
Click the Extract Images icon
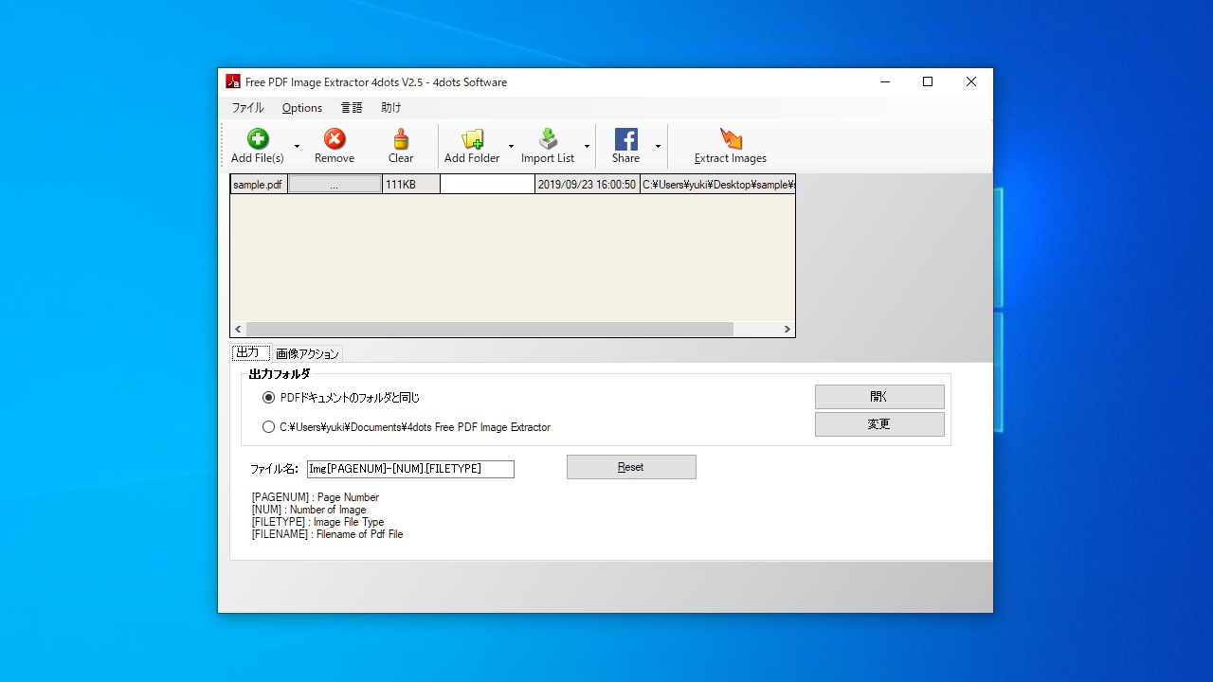(x=731, y=139)
